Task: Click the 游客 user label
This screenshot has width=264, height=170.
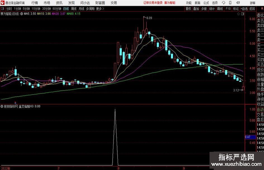Action: coord(253,3)
